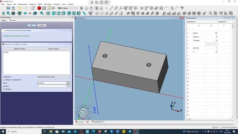Click the Undo arrow icon
The height and width of the screenshot is (134, 238).
(x=20, y=8)
